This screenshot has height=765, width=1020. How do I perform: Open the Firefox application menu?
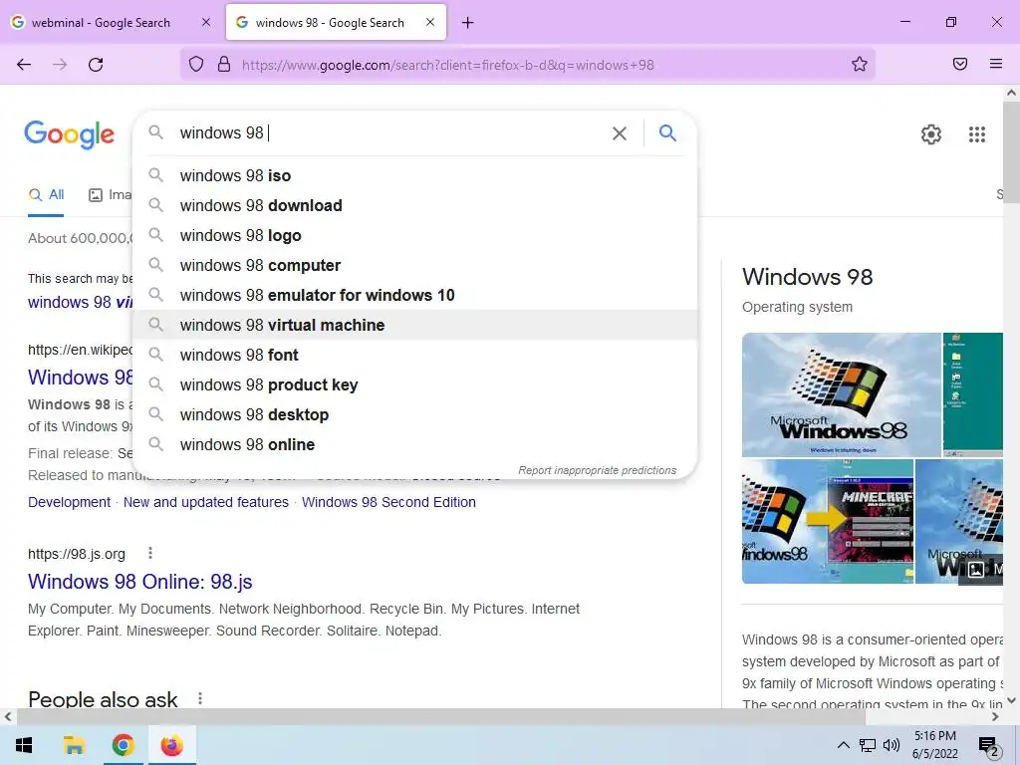pyautogui.click(x=996, y=64)
